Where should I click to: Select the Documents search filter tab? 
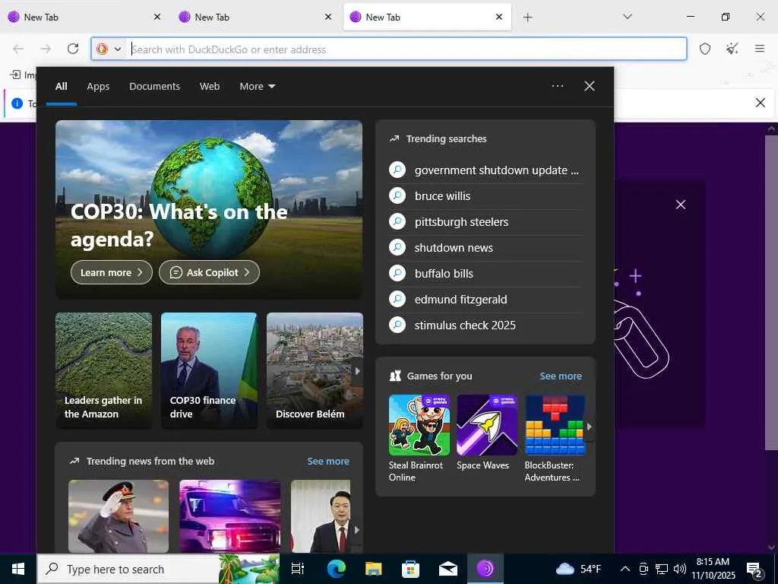coord(154,87)
